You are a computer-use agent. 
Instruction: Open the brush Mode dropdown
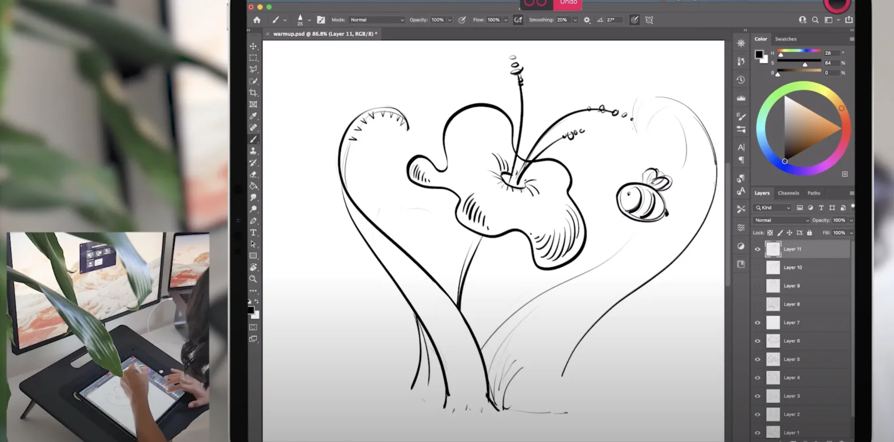(377, 20)
